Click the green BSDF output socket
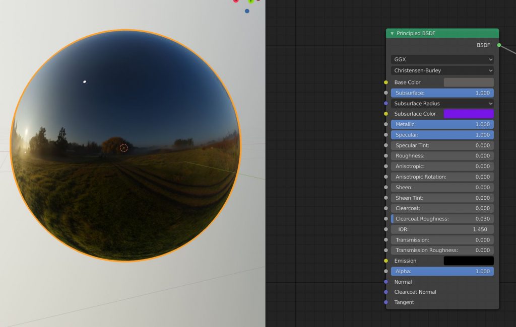 (499, 45)
